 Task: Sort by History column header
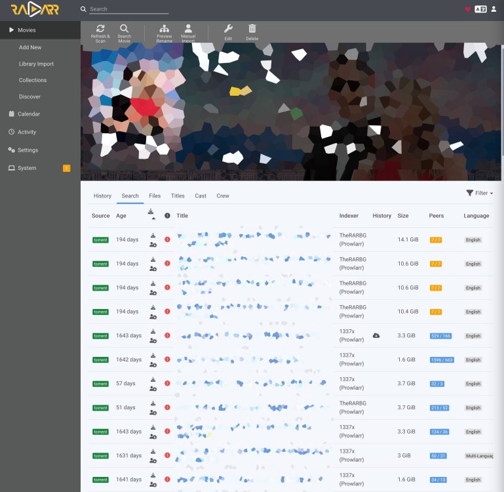[382, 216]
